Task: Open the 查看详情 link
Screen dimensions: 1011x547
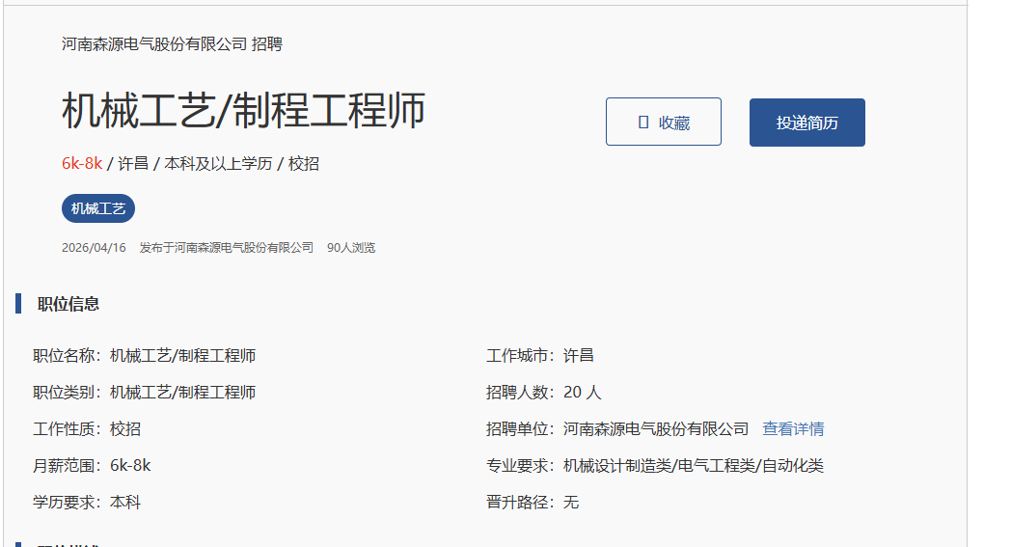Action: [793, 429]
